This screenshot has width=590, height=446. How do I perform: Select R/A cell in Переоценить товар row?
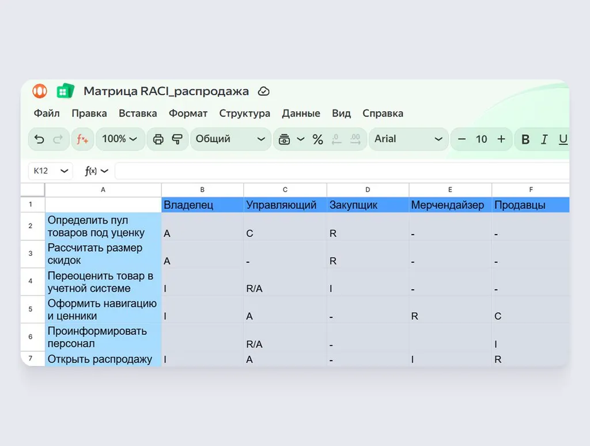click(285, 282)
